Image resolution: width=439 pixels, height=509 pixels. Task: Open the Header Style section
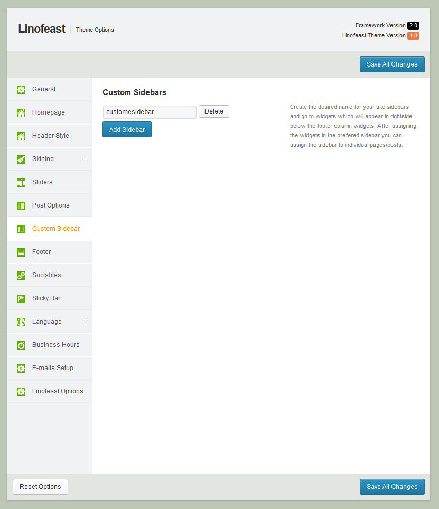50,136
